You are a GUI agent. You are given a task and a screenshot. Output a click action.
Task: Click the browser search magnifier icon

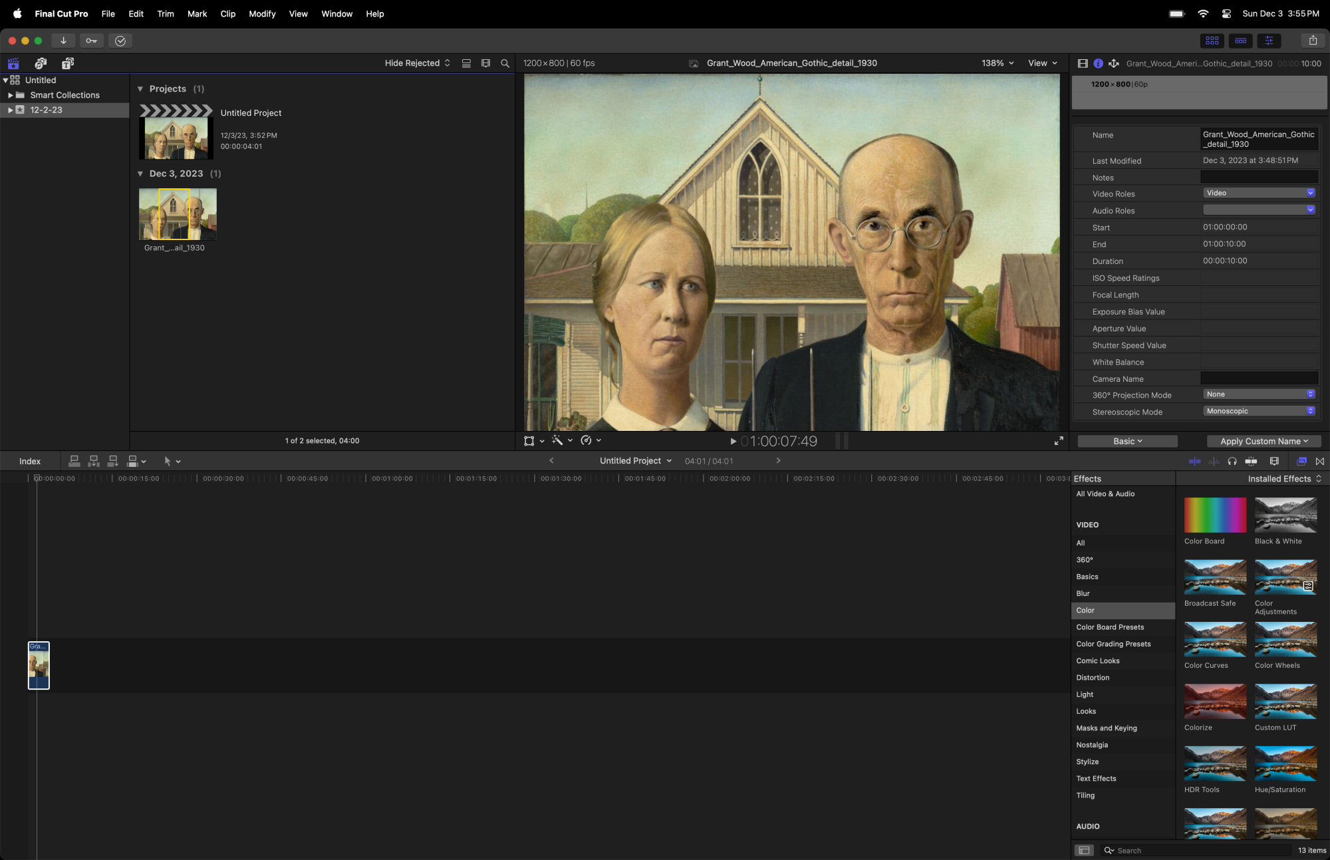click(x=505, y=63)
